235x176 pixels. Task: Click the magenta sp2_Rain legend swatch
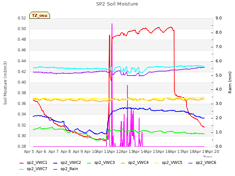pyautogui.click(x=55, y=169)
